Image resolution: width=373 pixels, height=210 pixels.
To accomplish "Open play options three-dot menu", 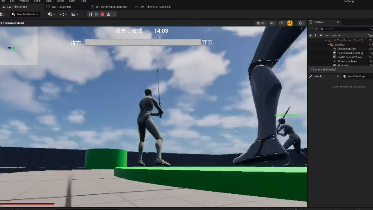I will click(114, 14).
